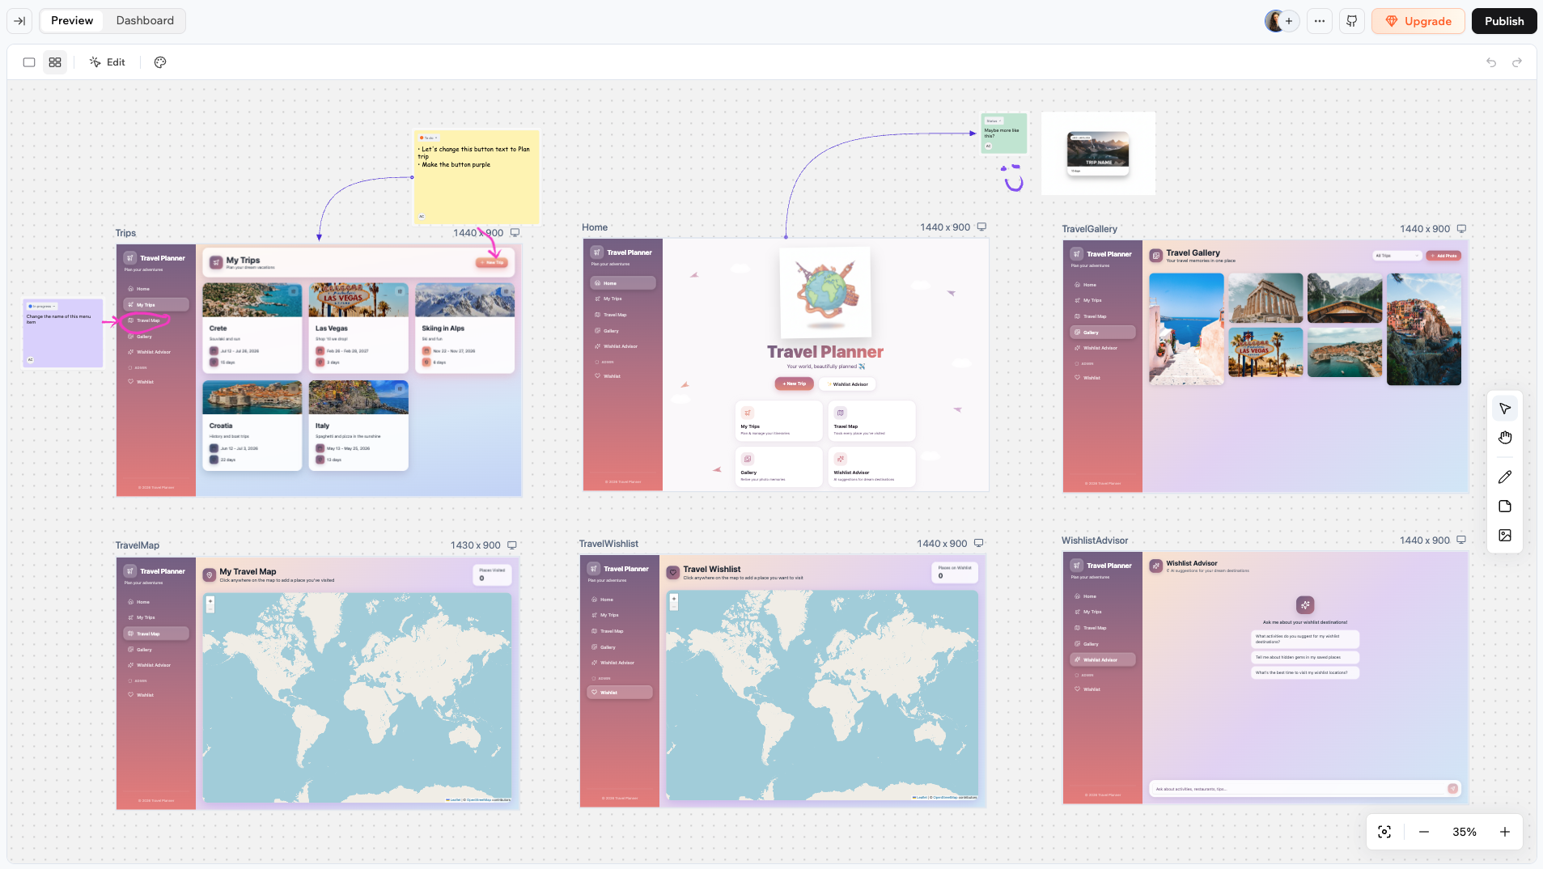The image size is (1543, 869).
Task: Undo the last action
Action: [1491, 62]
